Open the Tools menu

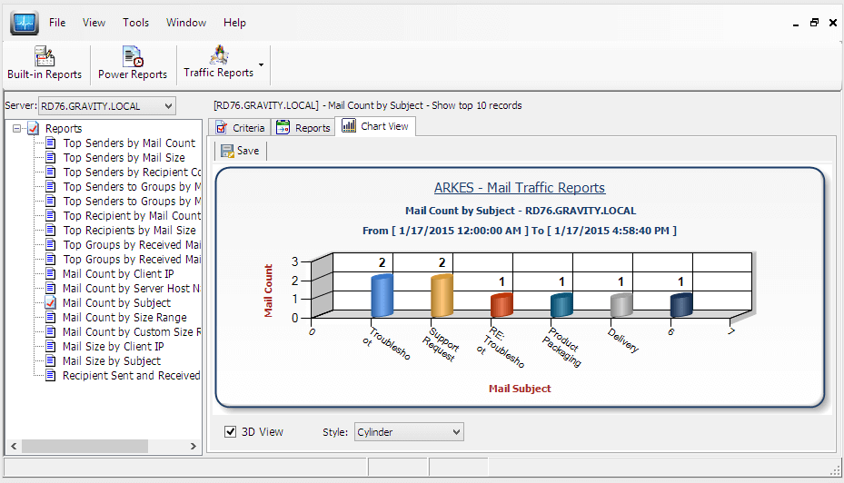135,23
